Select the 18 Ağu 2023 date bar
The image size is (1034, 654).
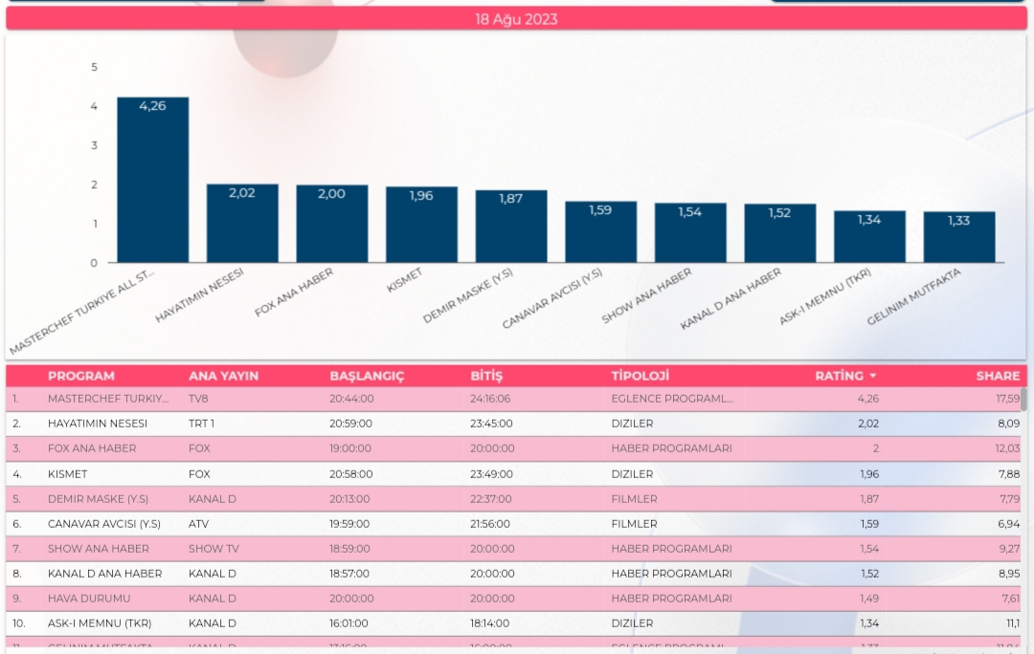coord(516,19)
